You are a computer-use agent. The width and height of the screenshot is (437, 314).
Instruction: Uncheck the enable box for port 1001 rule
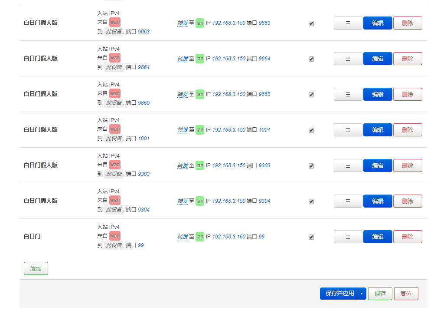coord(311,130)
